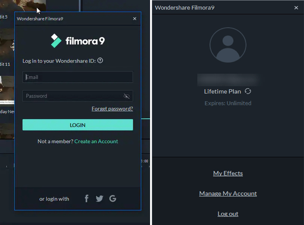The width and height of the screenshot is (304, 225).
Task: Close the login dialog
Action: click(x=134, y=19)
